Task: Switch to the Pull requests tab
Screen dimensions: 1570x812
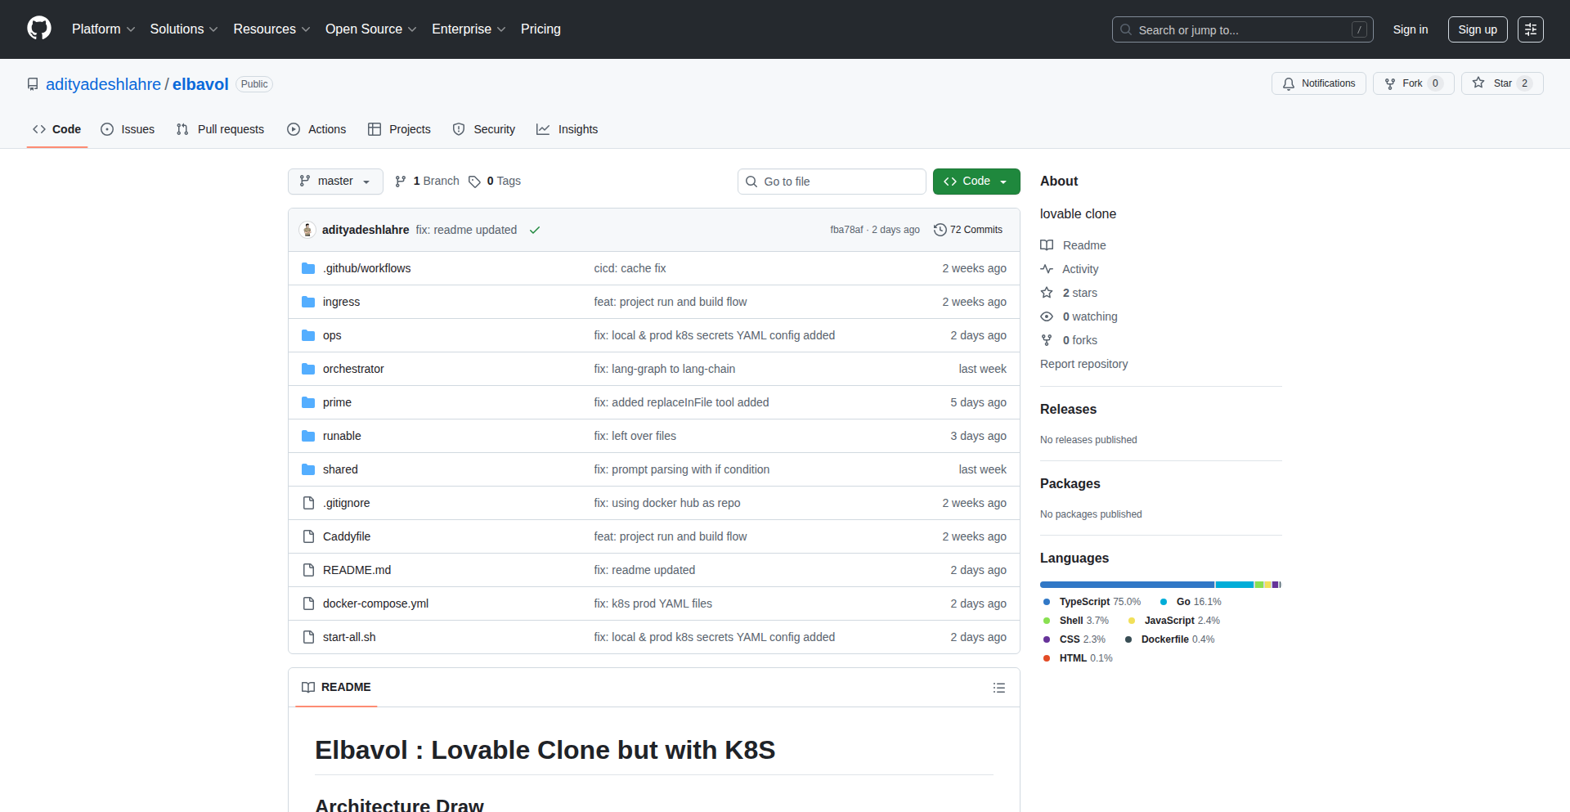Action: click(219, 128)
